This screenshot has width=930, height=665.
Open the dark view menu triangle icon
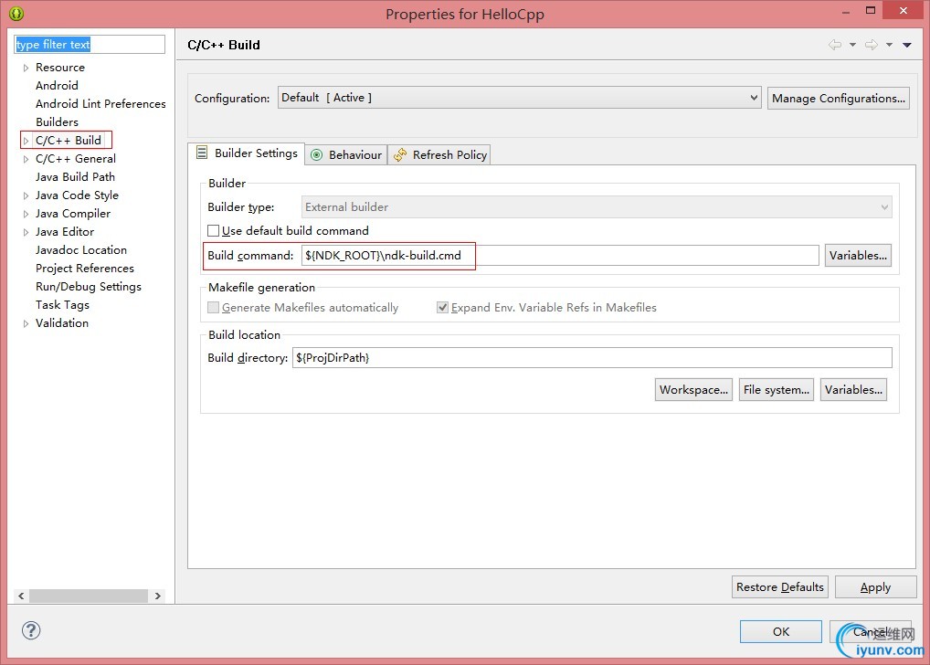coord(906,45)
